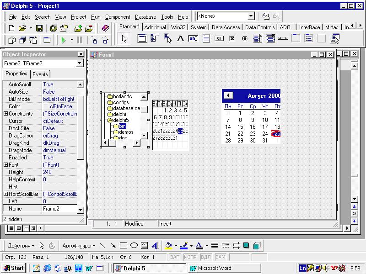Select the RadioButton component in palette

click(245, 38)
